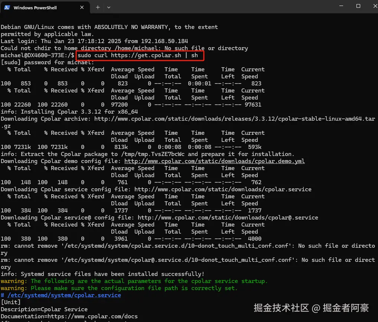The image size is (378, 322).
Task: Click 'Documentation=https://www.cpolar.com/docs' line
Action: 69,316
